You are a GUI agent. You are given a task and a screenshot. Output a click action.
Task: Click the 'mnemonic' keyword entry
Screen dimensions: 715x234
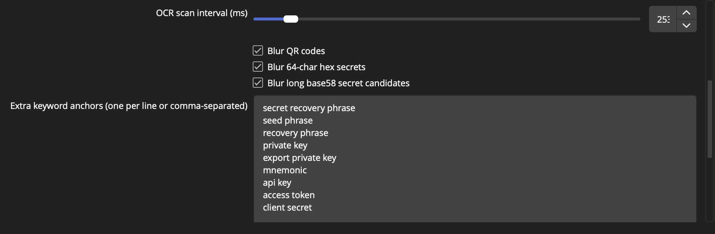[x=285, y=170]
